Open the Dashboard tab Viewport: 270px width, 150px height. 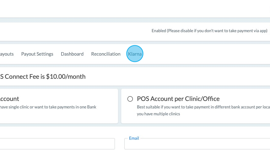coord(72,54)
